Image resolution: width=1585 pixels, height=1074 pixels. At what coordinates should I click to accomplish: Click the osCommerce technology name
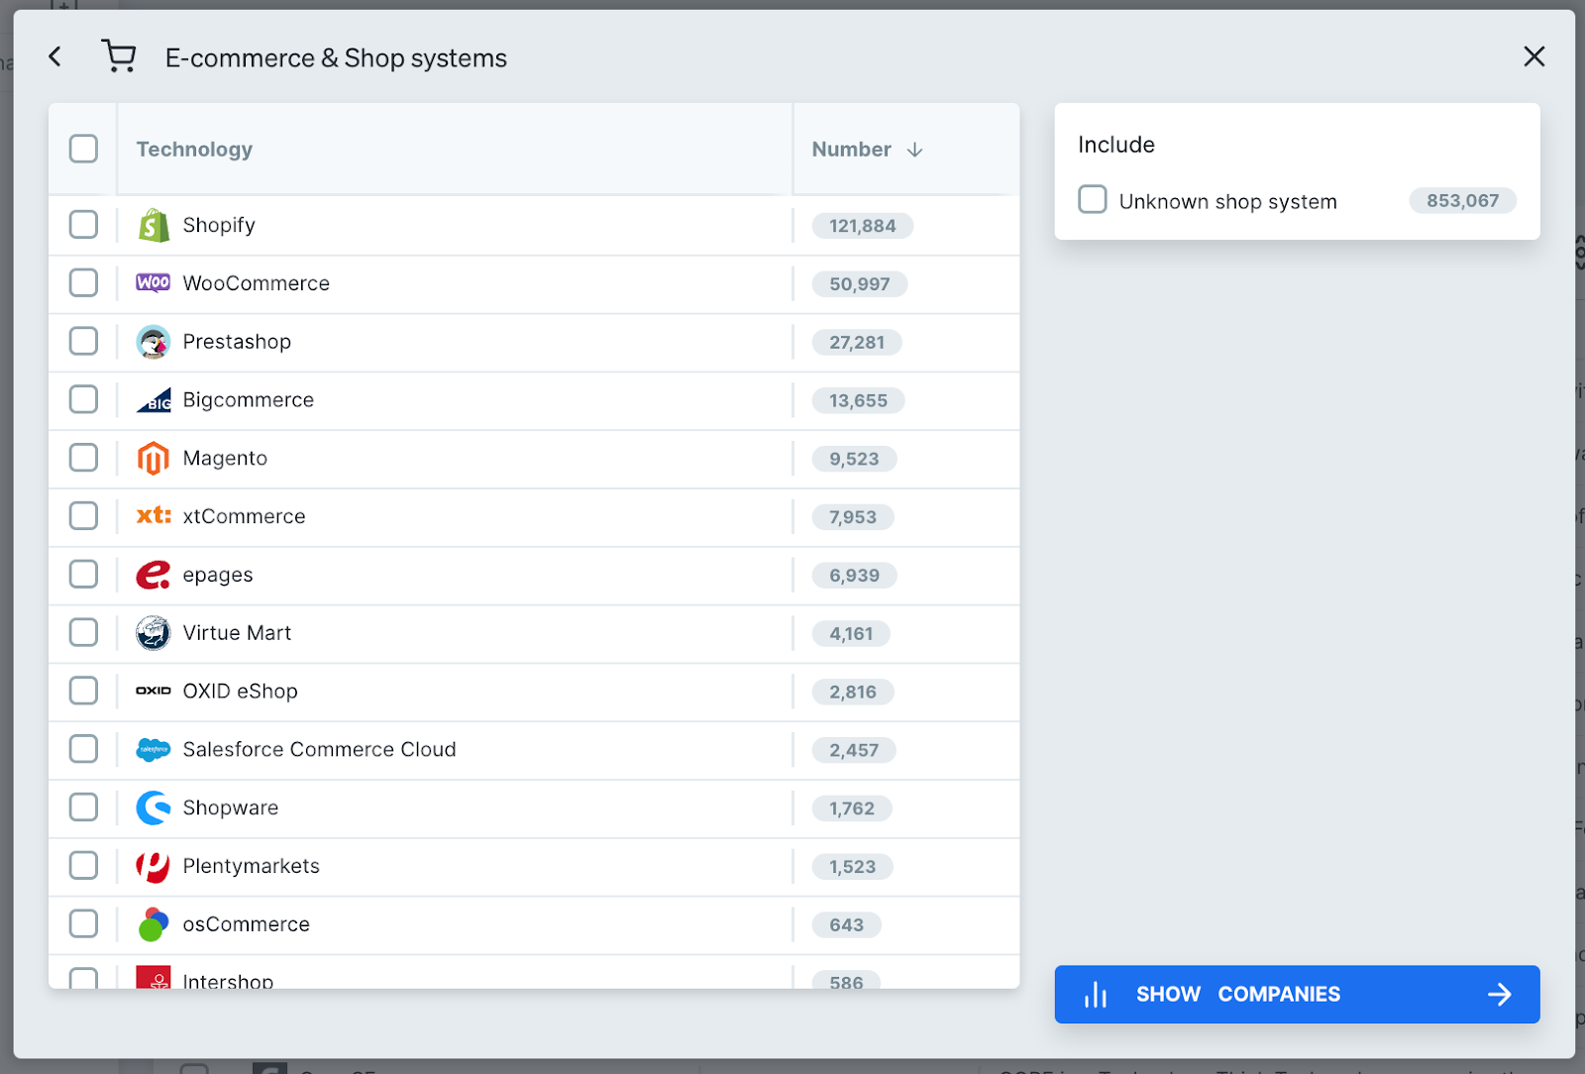click(247, 924)
